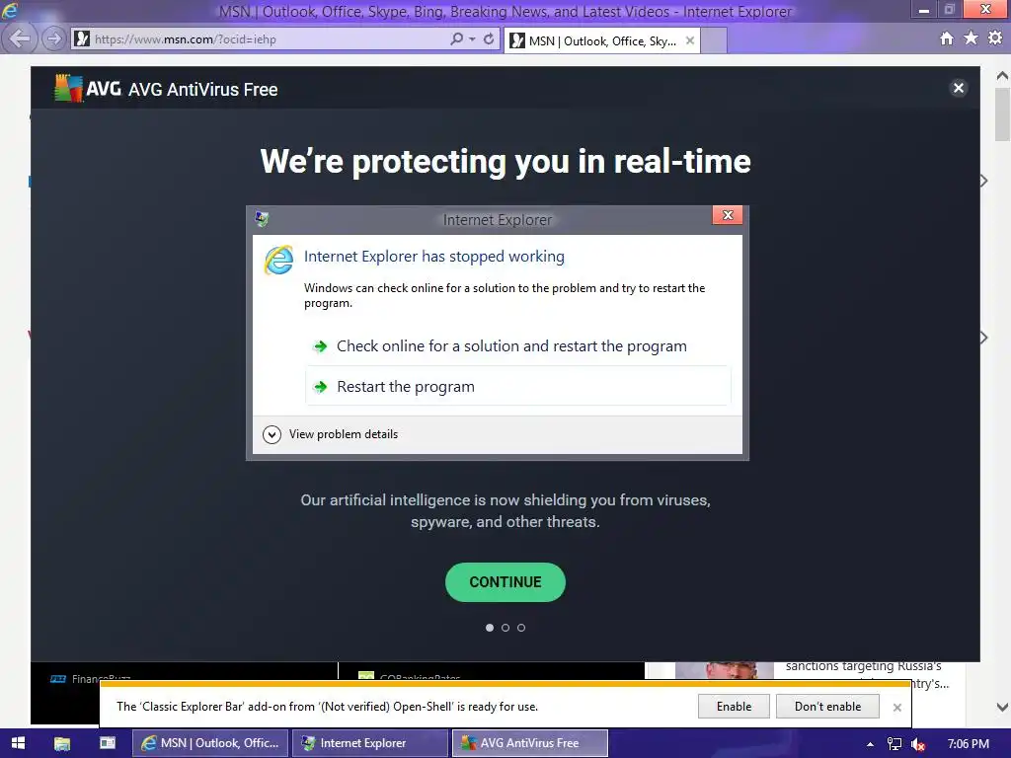1011x758 pixels.
Task: Click the network tray icon
Action: [x=894, y=744]
